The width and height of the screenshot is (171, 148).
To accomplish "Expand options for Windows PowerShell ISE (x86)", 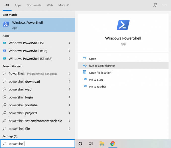I will coord(69,59).
